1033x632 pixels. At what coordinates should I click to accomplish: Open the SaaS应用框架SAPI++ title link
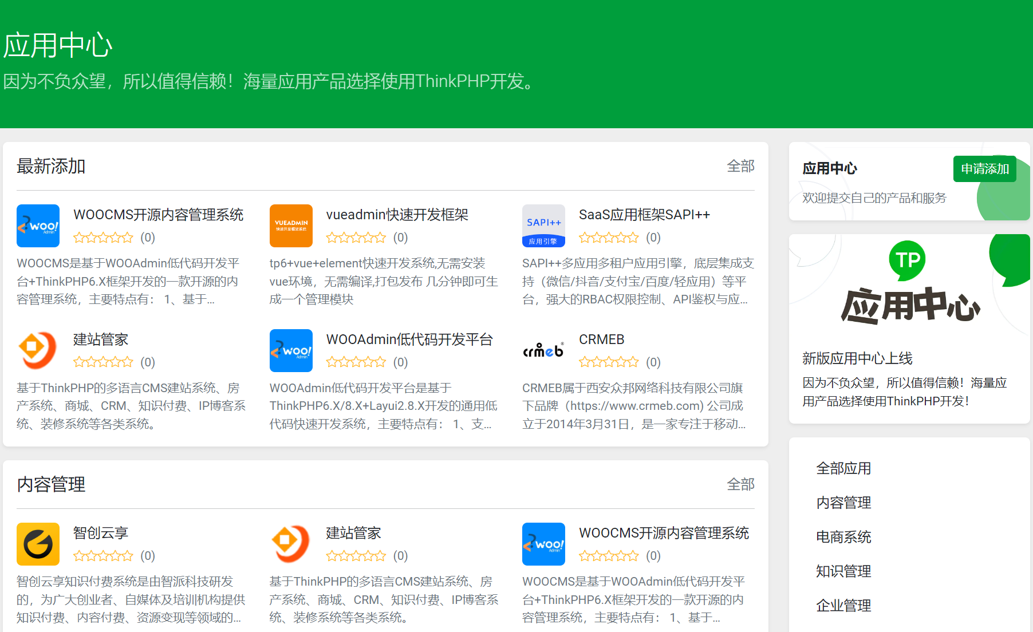[x=644, y=215]
